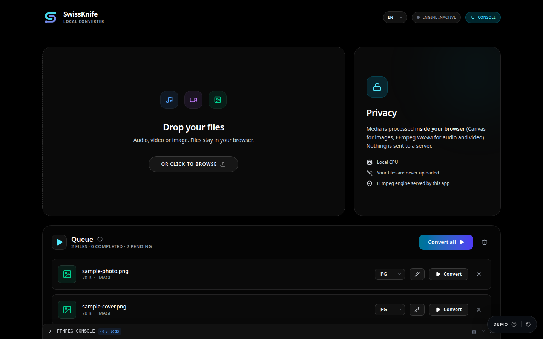Click Convert all button
This screenshot has width=543, height=339.
coord(446,242)
